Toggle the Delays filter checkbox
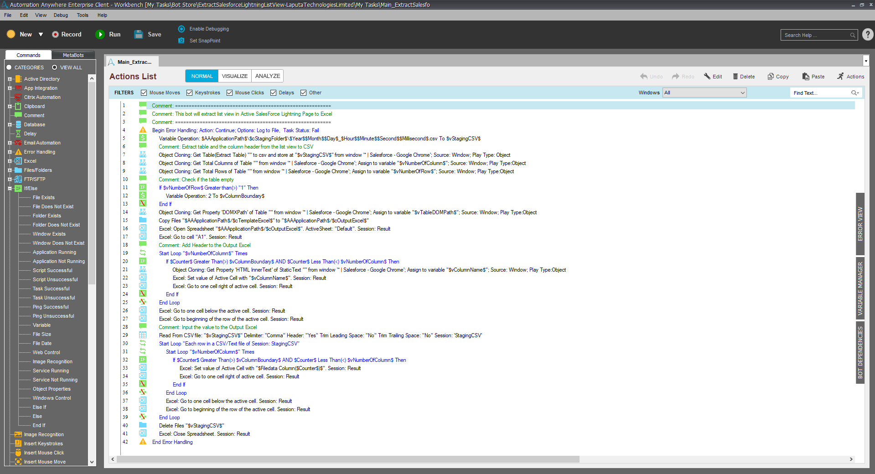The height and width of the screenshot is (474, 875). click(x=273, y=93)
